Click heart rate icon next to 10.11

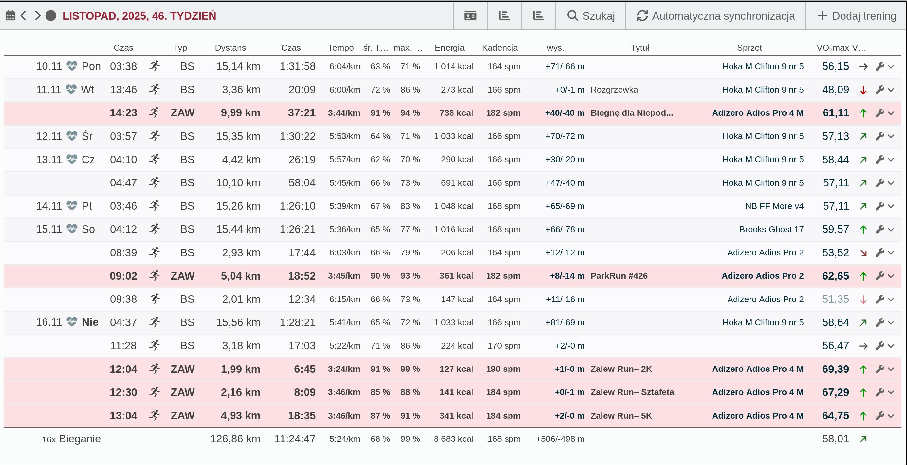point(72,66)
